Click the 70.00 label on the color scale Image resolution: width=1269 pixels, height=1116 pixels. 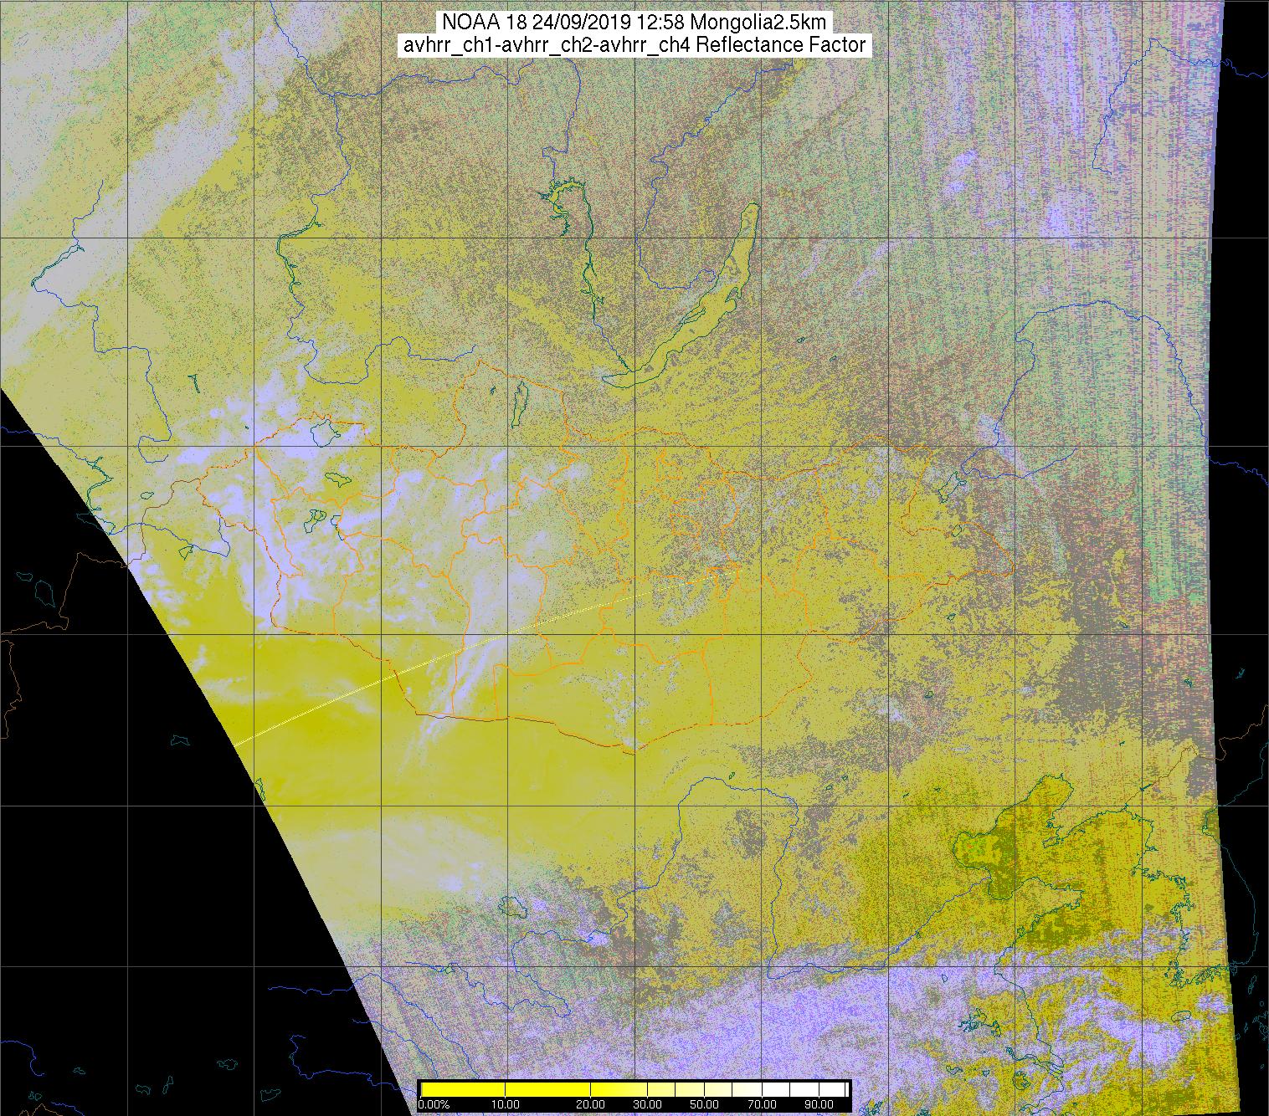click(763, 1104)
